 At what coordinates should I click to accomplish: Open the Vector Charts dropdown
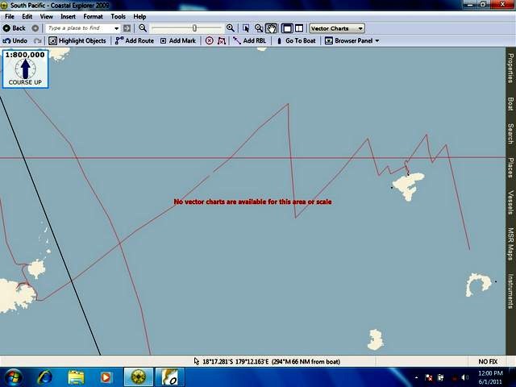[337, 28]
